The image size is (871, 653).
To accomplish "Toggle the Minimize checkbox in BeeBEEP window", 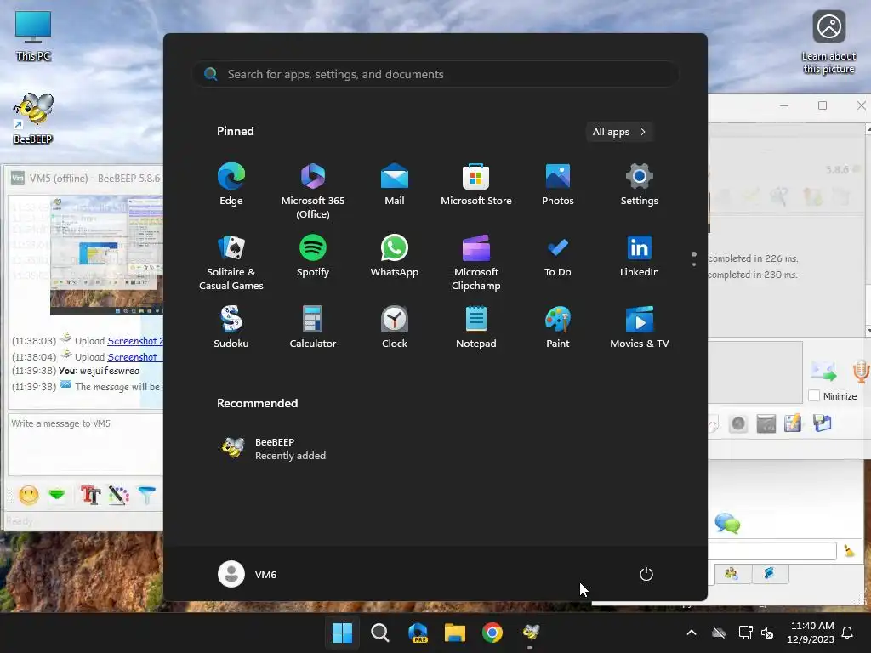I will [814, 396].
